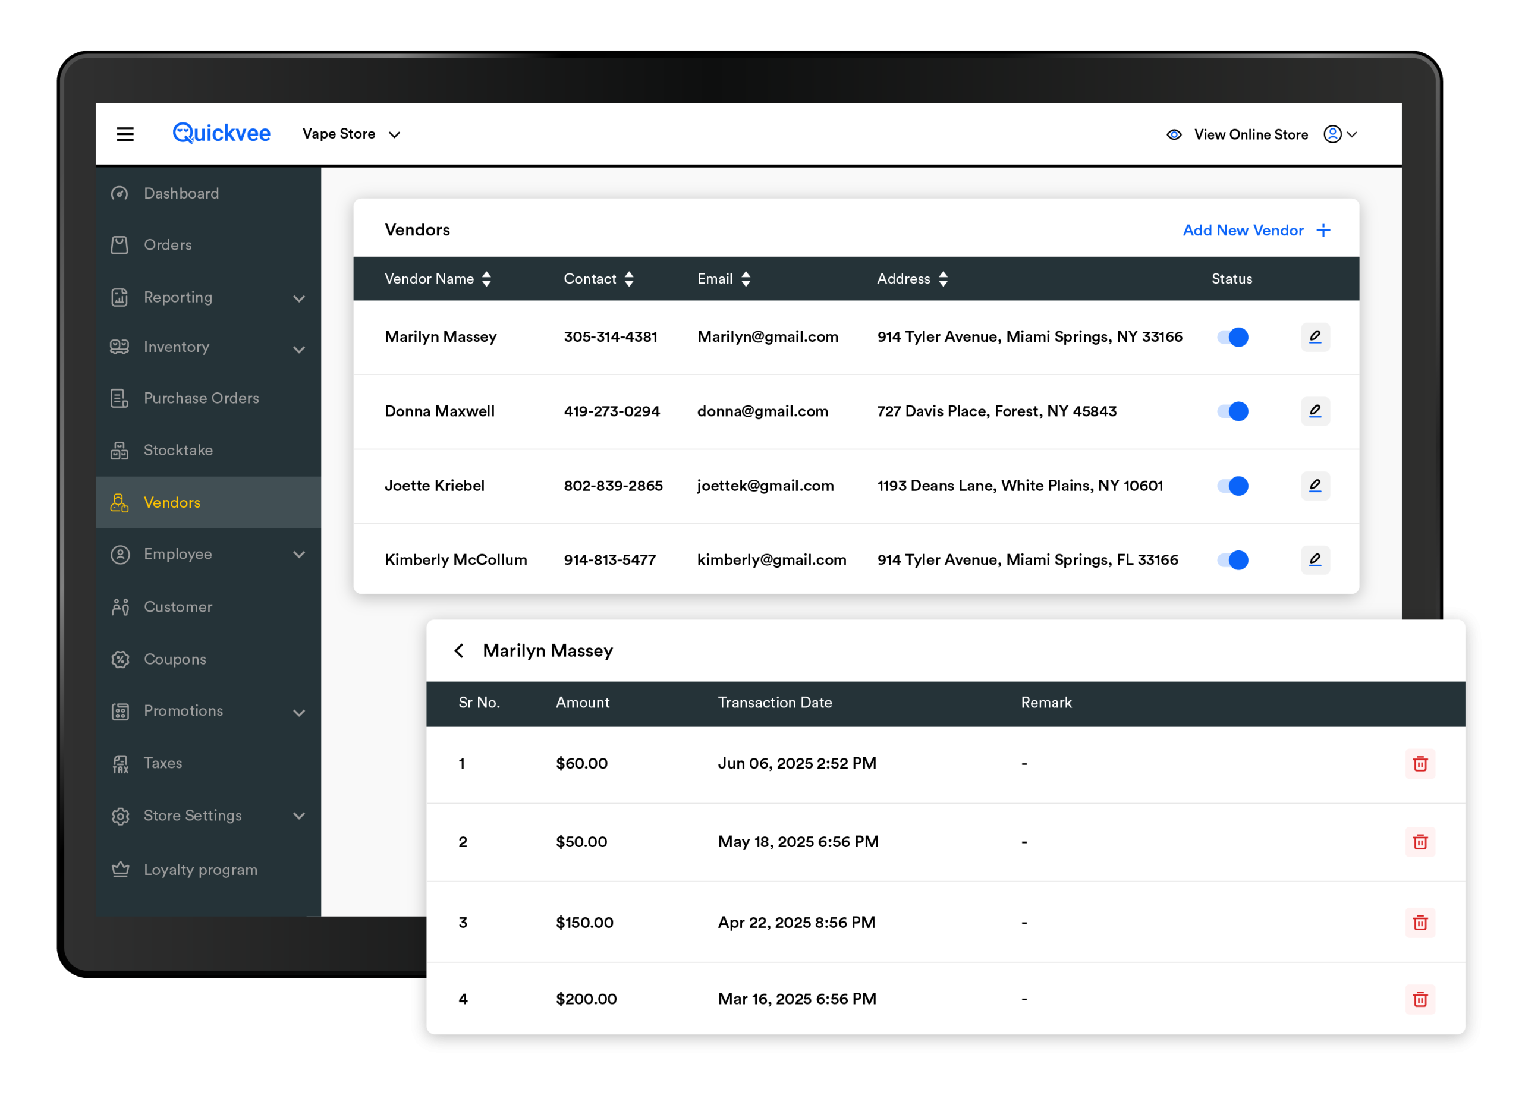The width and height of the screenshot is (1522, 1111).
Task: Turn off Marilyn Massey status switch
Action: tap(1232, 337)
